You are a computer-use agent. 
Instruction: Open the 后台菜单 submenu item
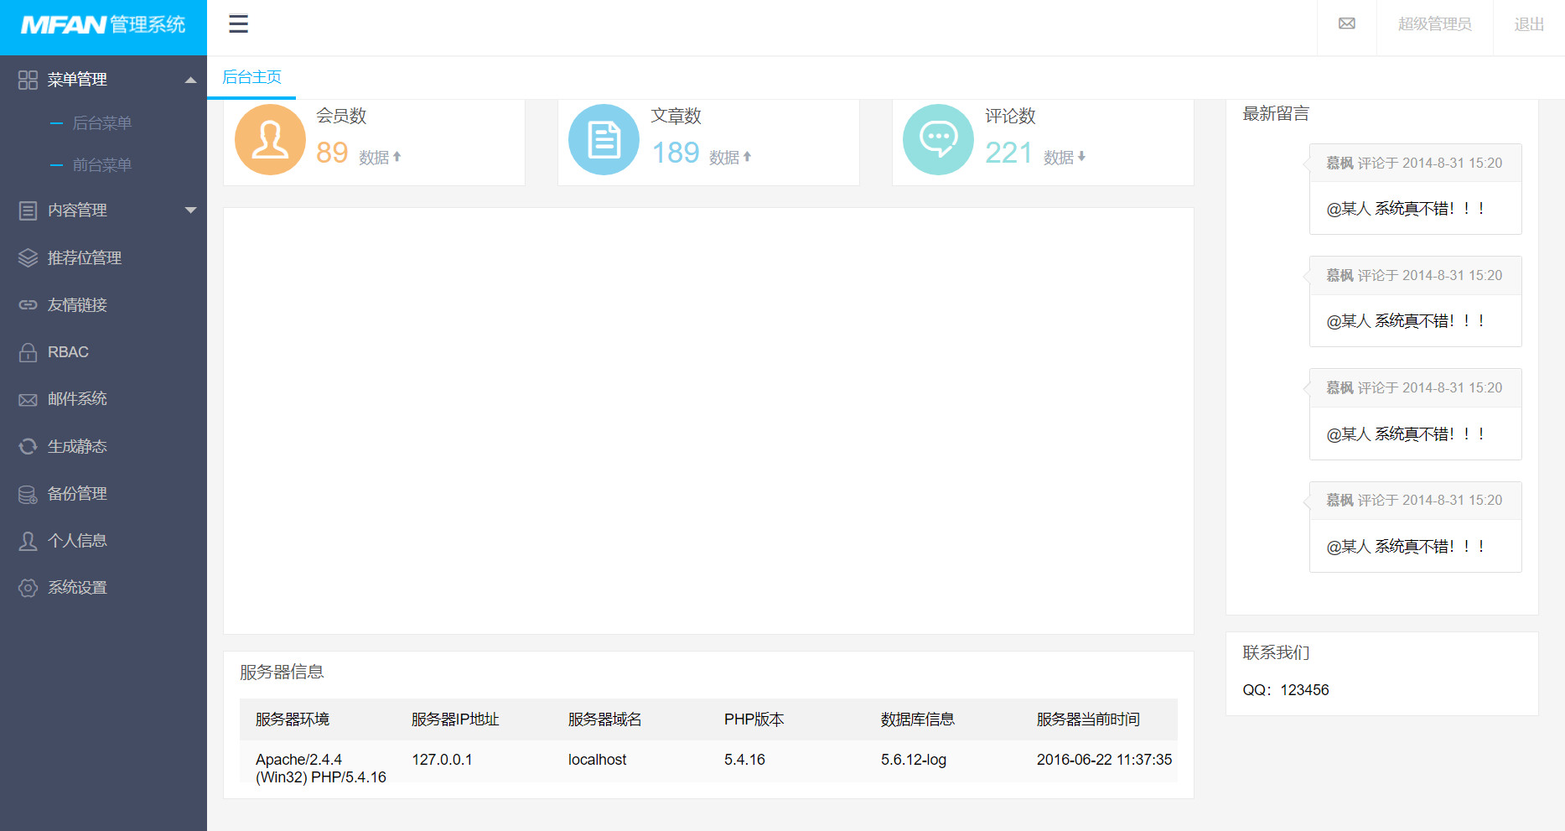tap(102, 123)
